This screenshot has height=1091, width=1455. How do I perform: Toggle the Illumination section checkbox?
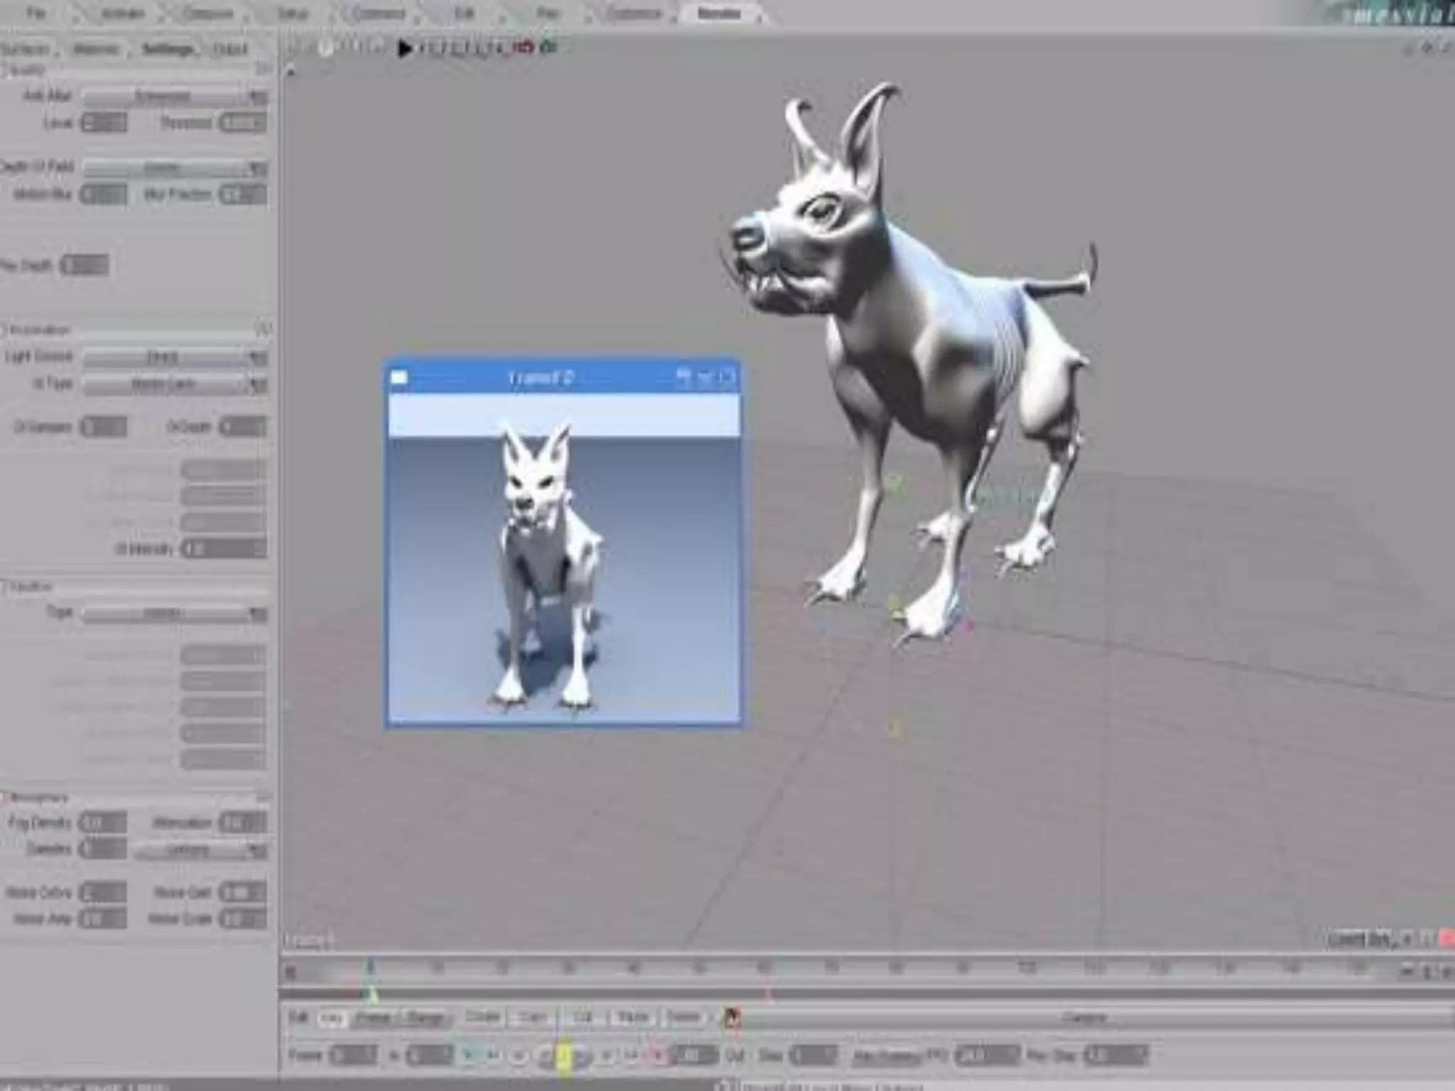(x=4, y=330)
